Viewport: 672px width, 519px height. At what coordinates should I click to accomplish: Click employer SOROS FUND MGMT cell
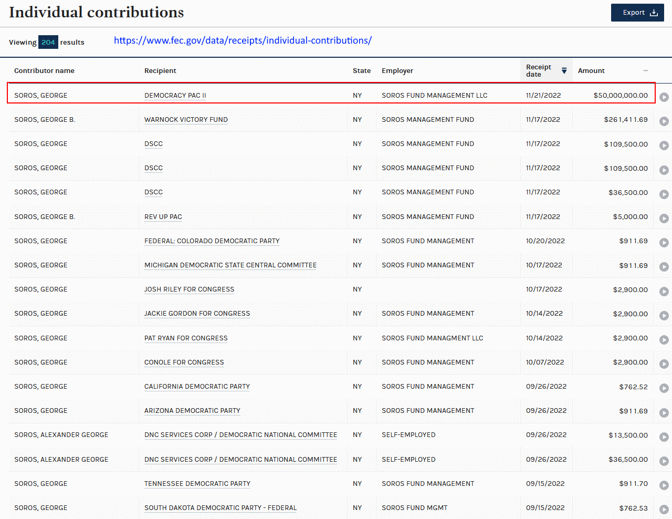[415, 508]
